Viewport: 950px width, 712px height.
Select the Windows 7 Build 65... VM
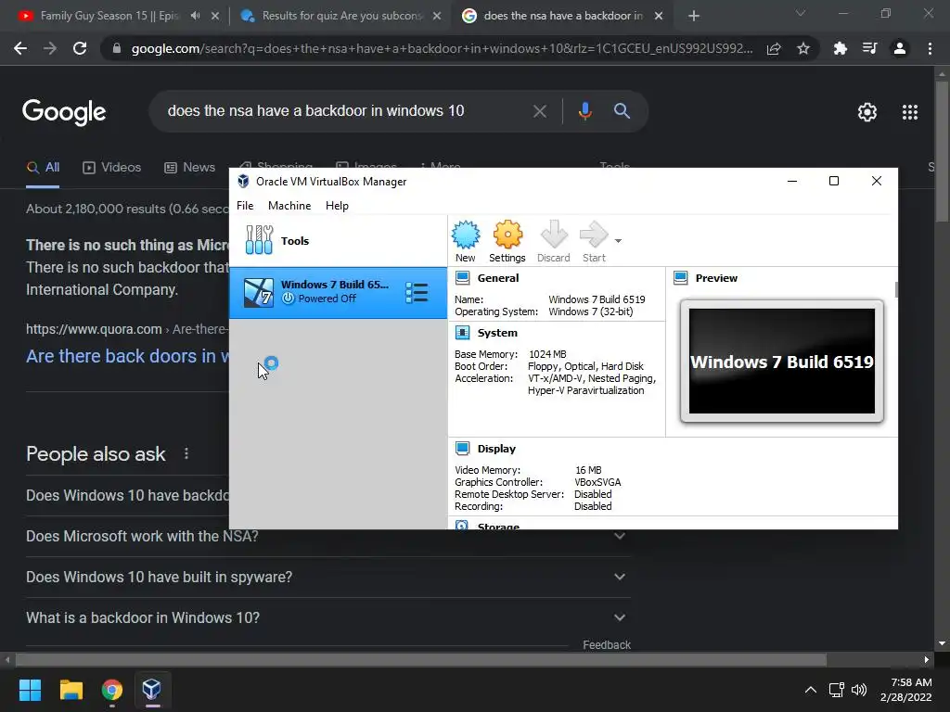click(338, 292)
